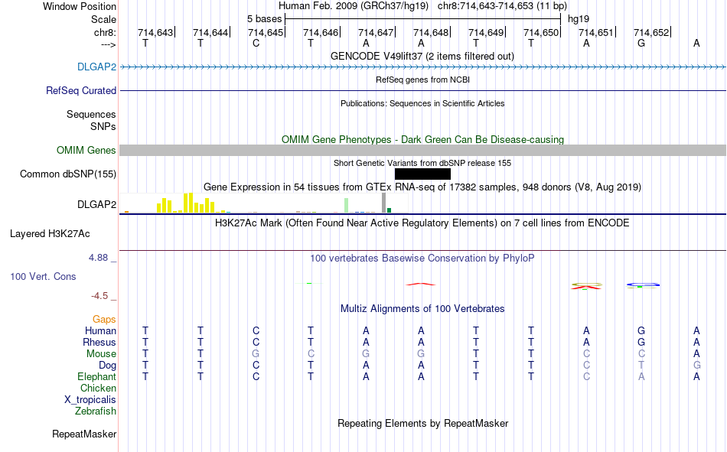Viewport: 727px width, 452px height.
Task: Select the Human alignment row label
Action: point(100,331)
